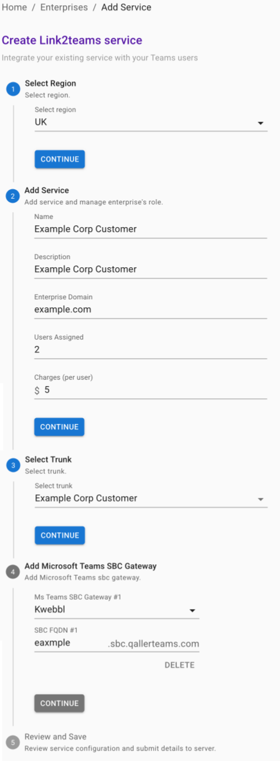Screen dimensions: 280x761
Task: Click the SBC FQDN #1 text field
Action: pos(70,643)
